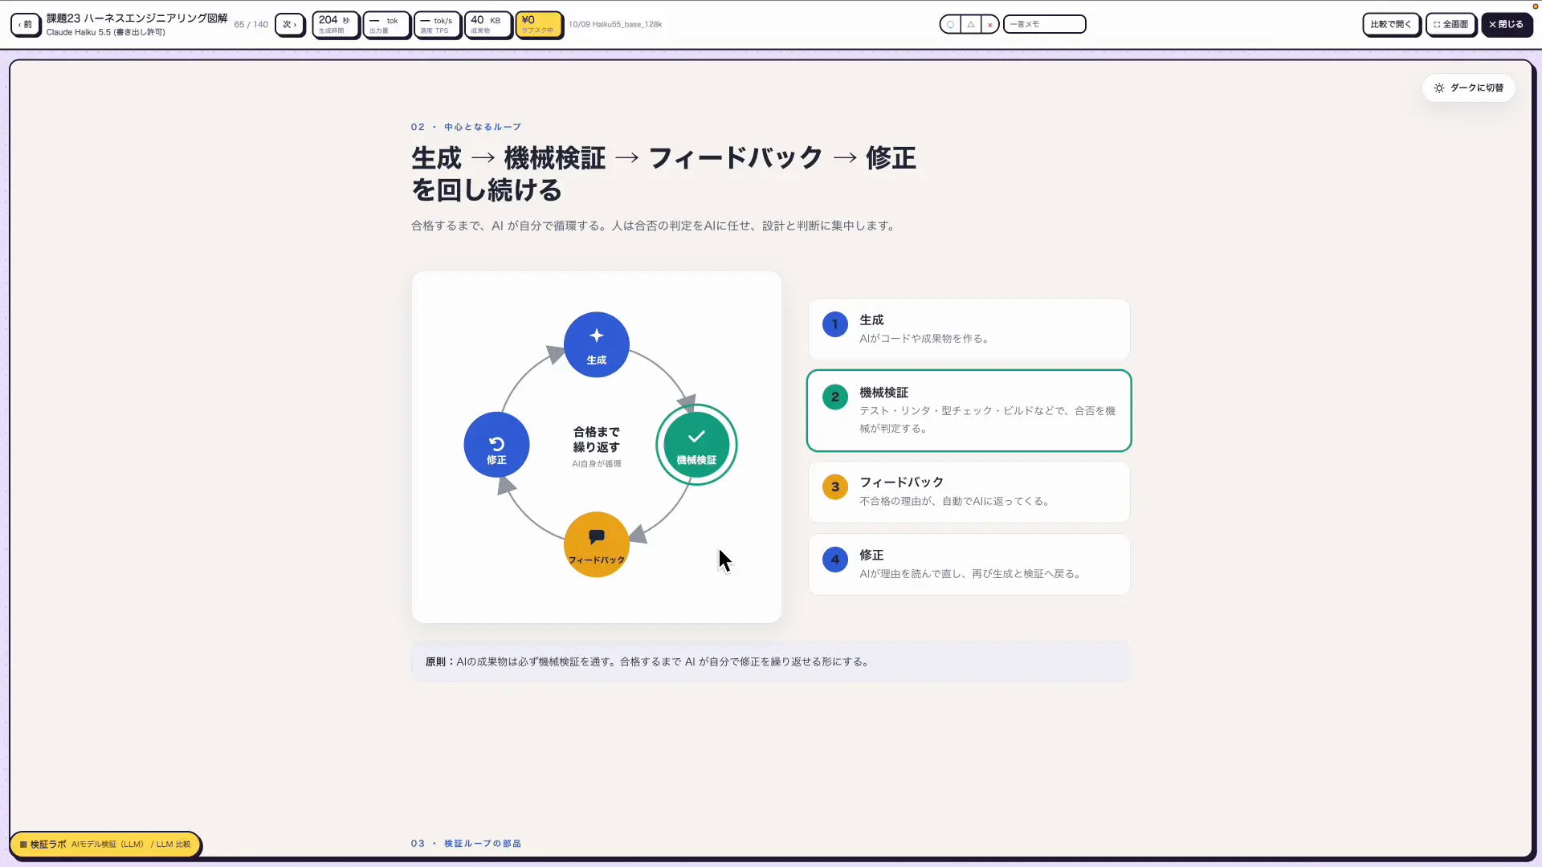The width and height of the screenshot is (1542, 867).
Task: Click the Claude Haiku 5.5 (書き出し許可) subtitle
Action: (105, 32)
